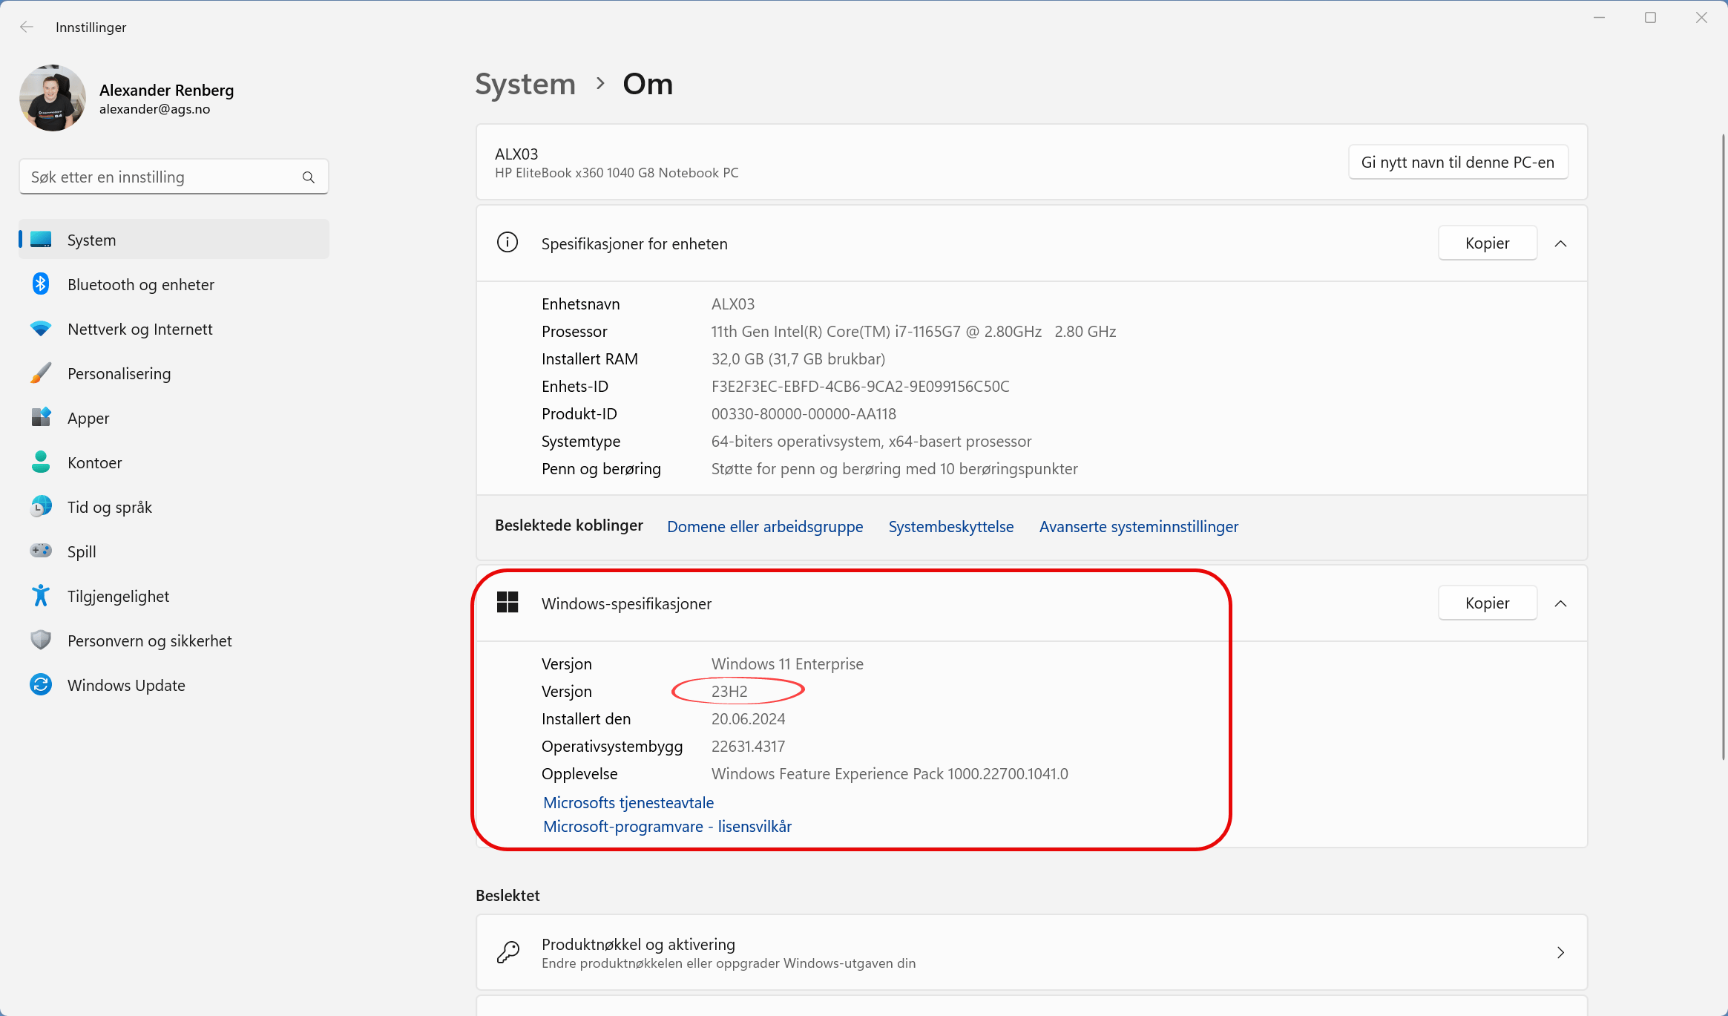The width and height of the screenshot is (1728, 1016).
Task: Click the game controller icon for Spill
Action: pyautogui.click(x=41, y=551)
